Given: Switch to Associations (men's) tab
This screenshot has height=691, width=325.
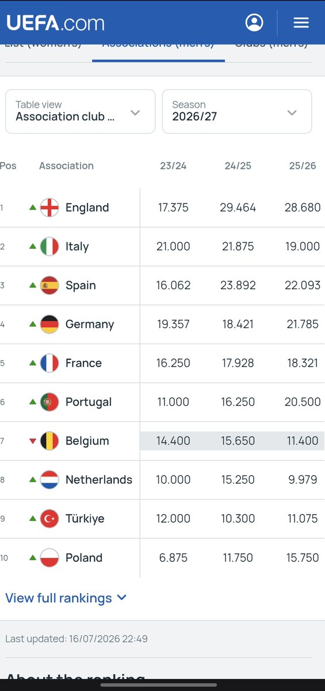Looking at the screenshot, I should [x=158, y=46].
